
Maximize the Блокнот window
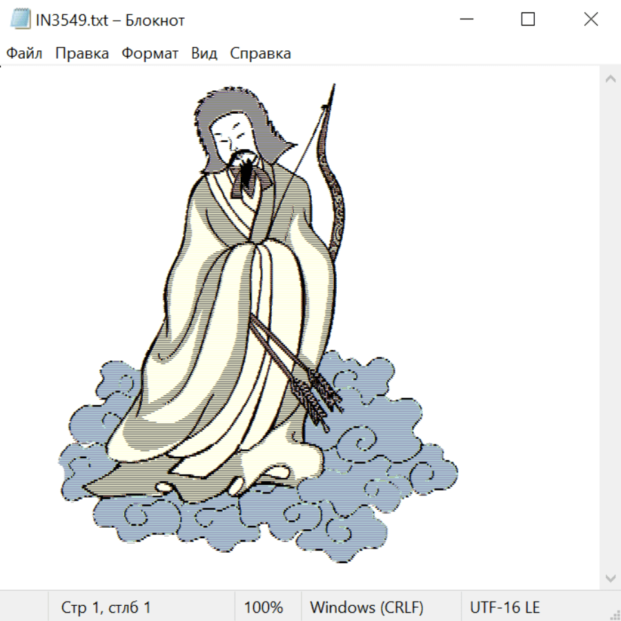528,19
